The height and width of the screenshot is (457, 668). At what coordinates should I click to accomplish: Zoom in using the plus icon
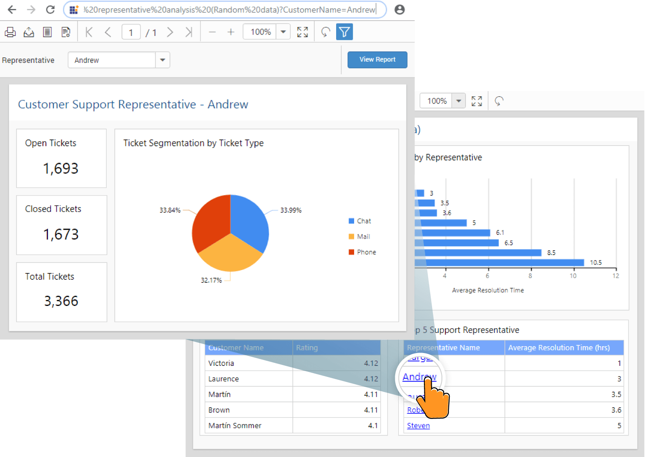click(231, 31)
